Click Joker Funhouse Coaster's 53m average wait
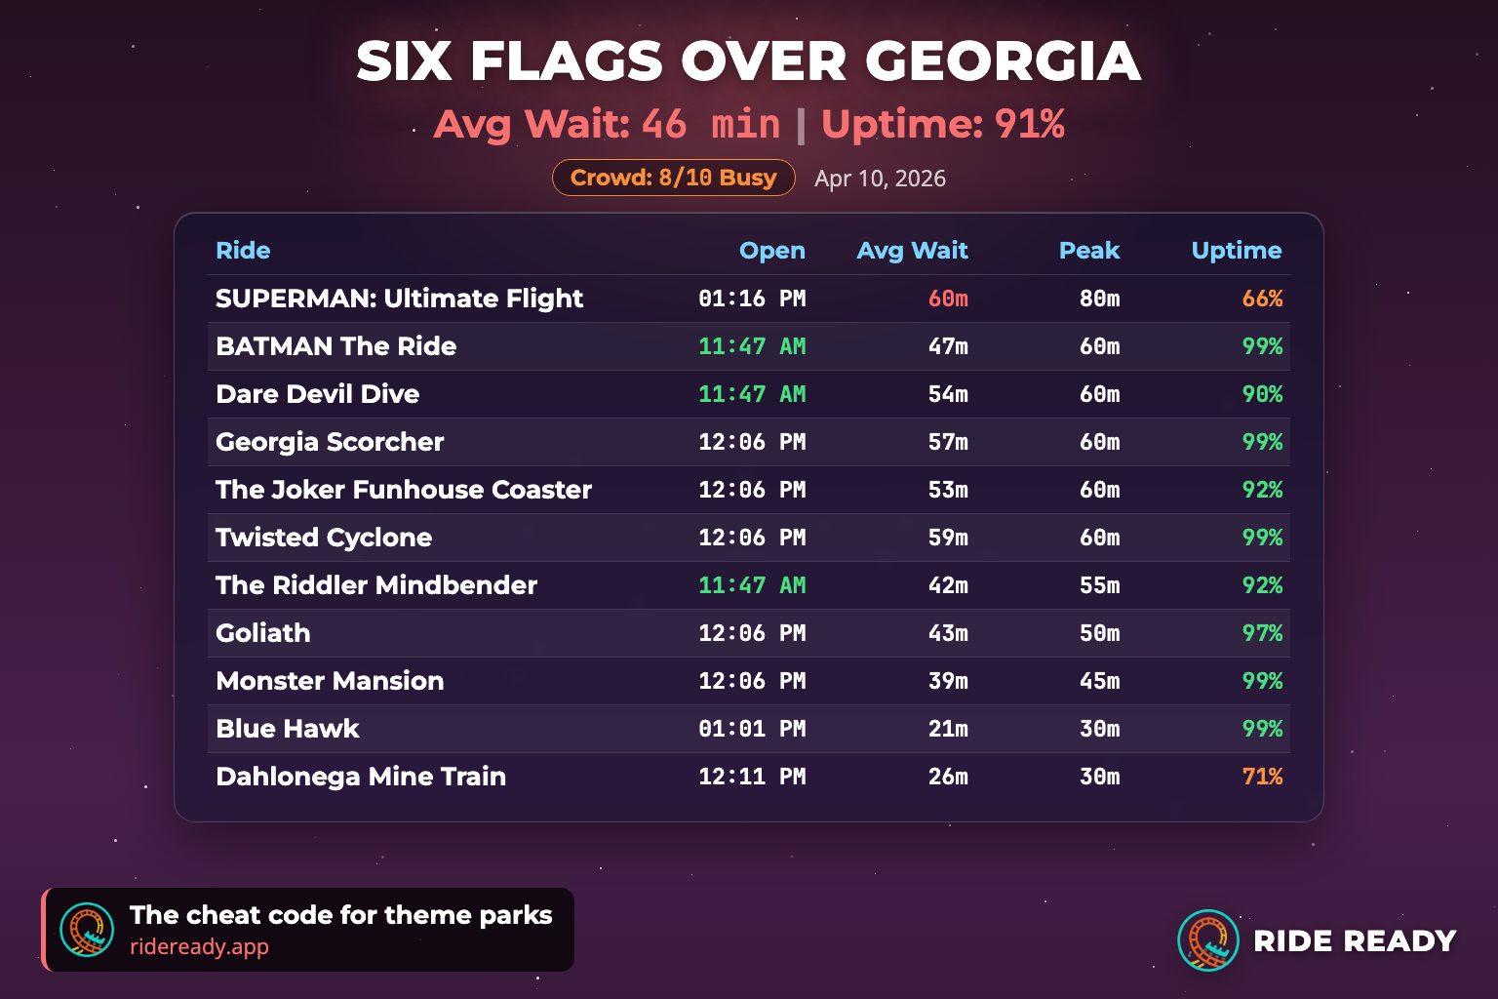The width and height of the screenshot is (1498, 999). coord(949,490)
